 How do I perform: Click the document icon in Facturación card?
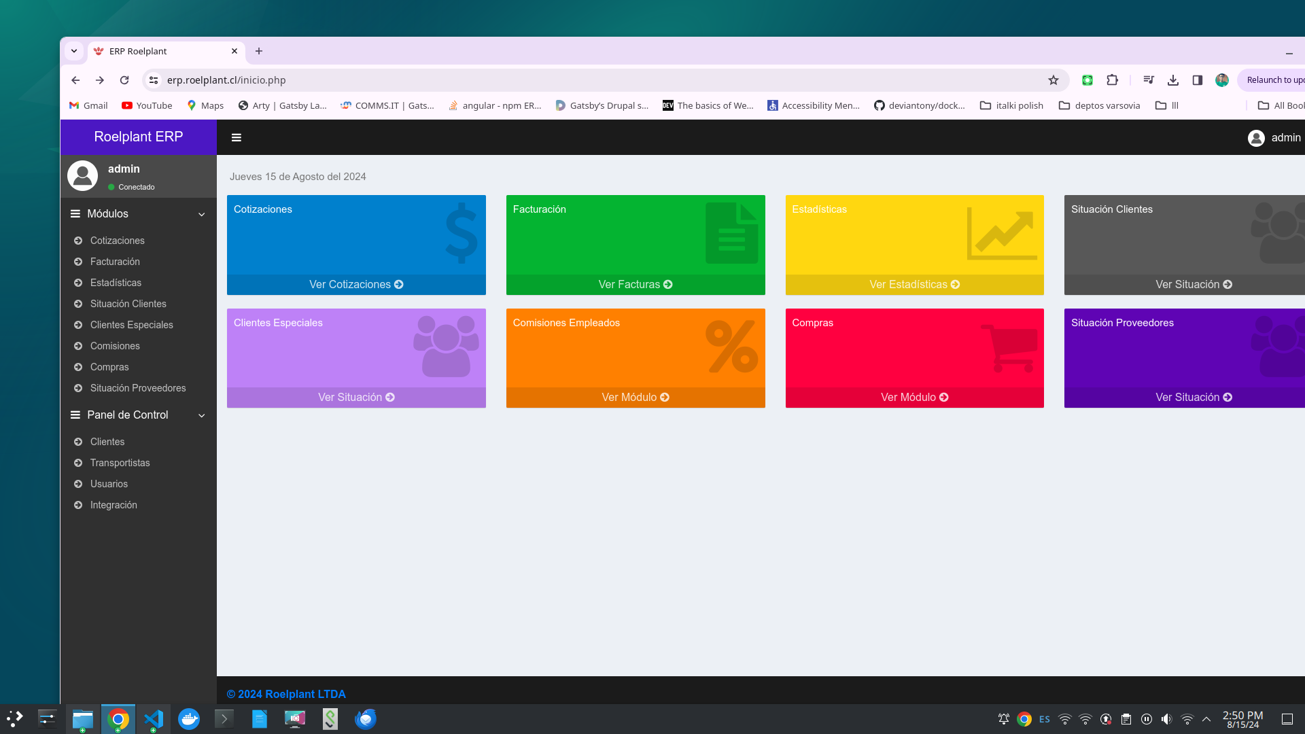(731, 233)
